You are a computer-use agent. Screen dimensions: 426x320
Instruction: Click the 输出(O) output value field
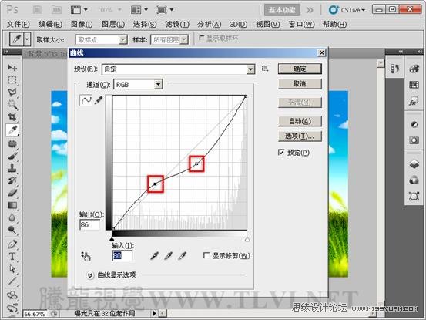(x=89, y=225)
